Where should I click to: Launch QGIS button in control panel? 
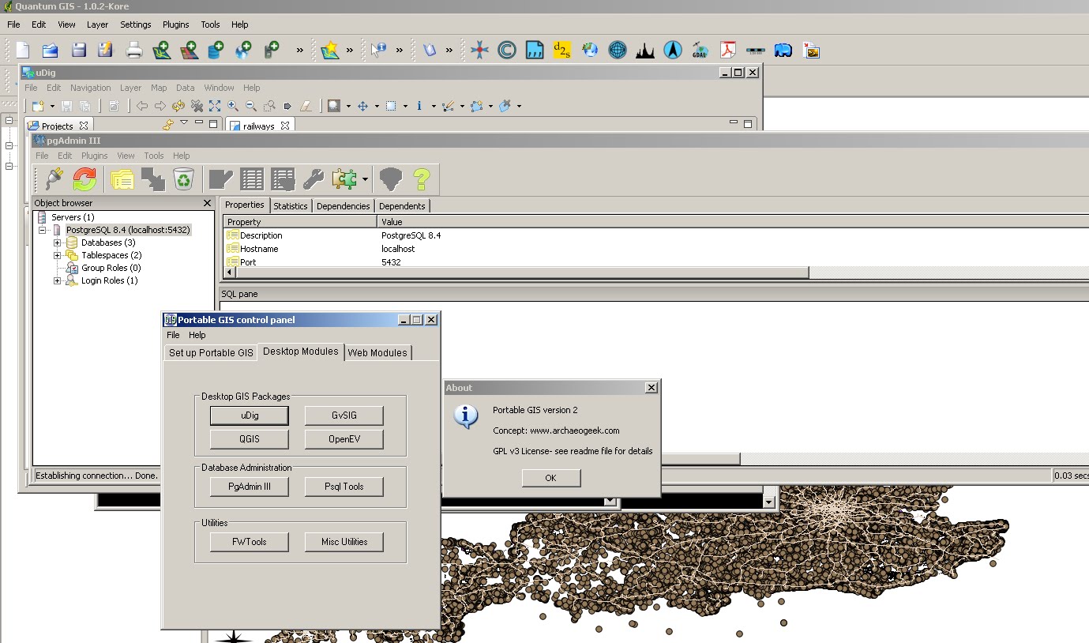[x=250, y=439]
